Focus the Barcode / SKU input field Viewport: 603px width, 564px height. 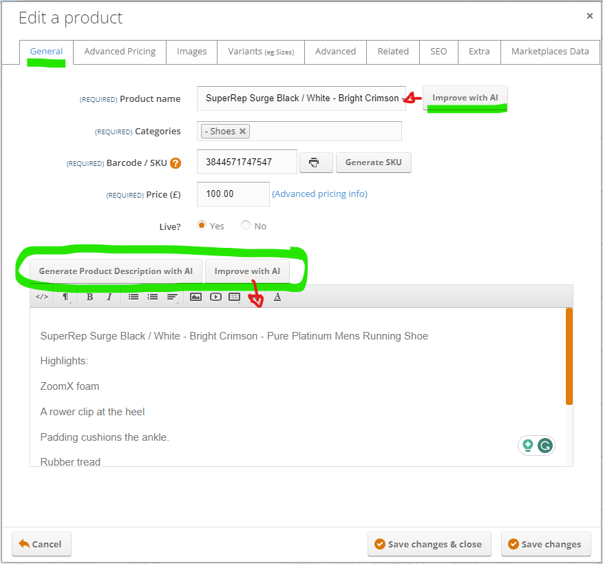point(247,162)
